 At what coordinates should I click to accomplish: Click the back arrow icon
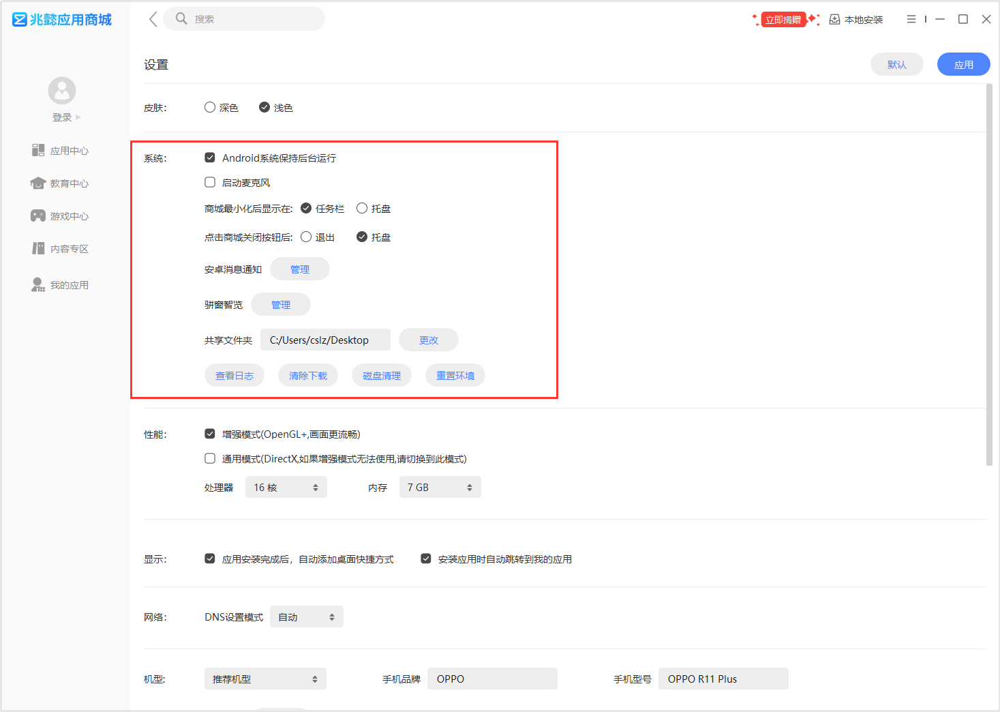pos(153,19)
